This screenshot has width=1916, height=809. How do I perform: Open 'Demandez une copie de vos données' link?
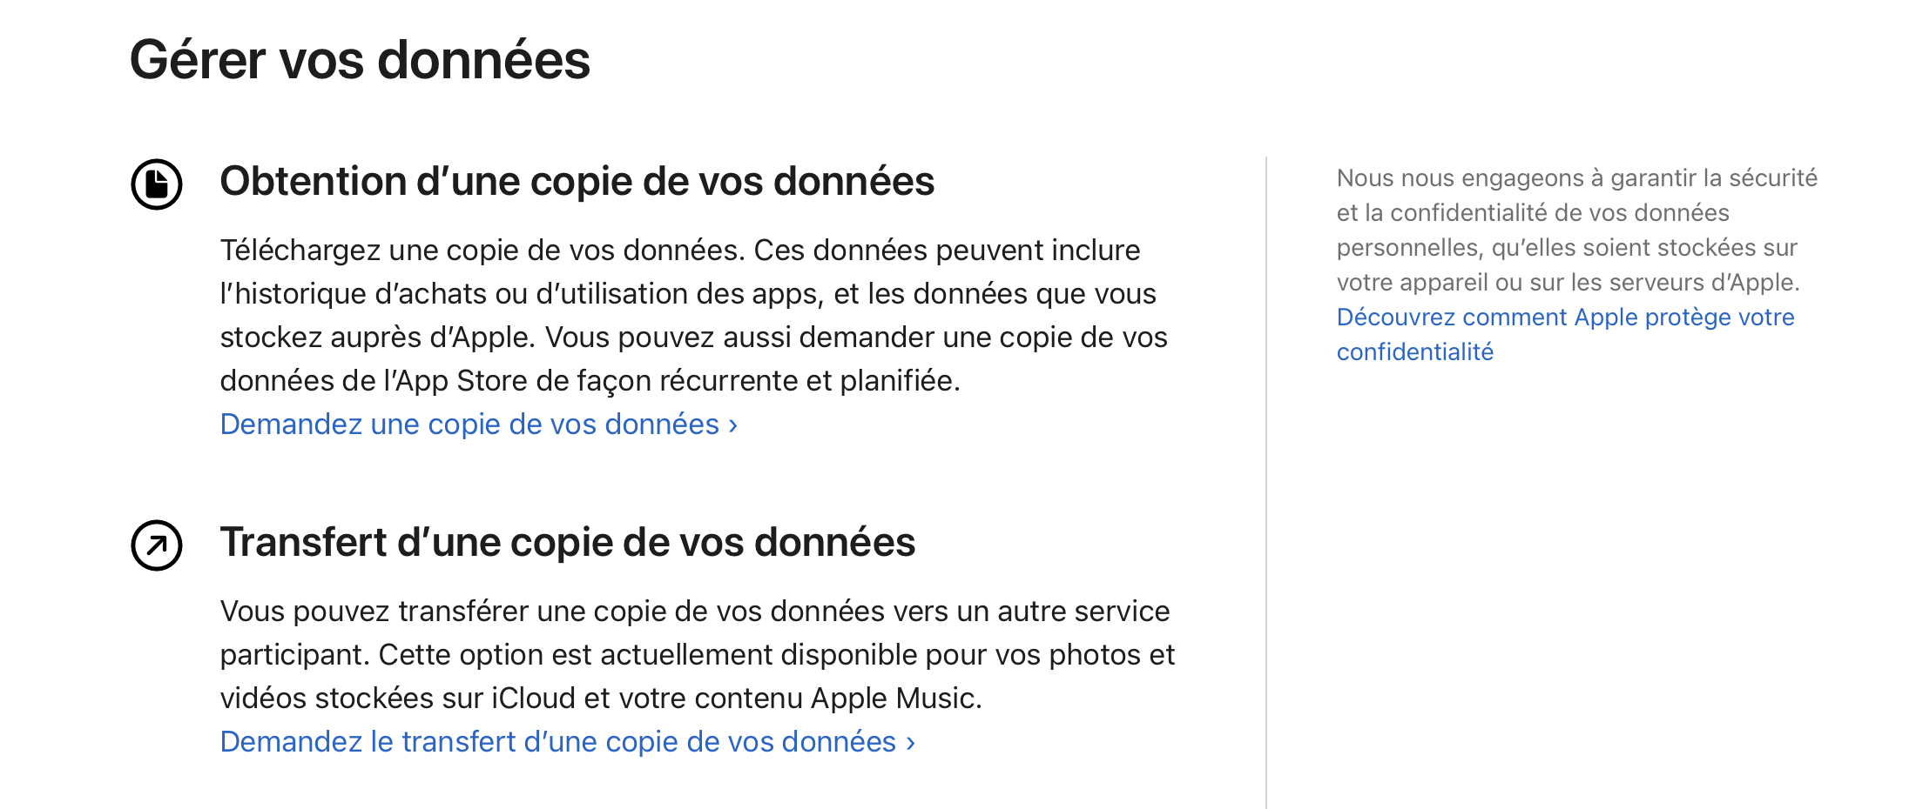point(479,425)
